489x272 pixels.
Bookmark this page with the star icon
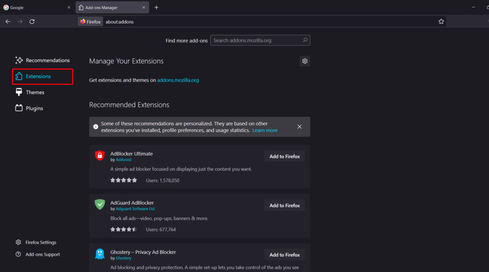(441, 22)
